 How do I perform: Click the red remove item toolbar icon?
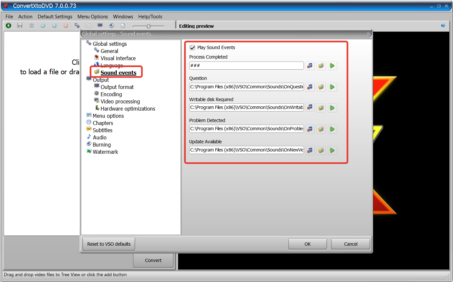pyautogui.click(x=66, y=26)
